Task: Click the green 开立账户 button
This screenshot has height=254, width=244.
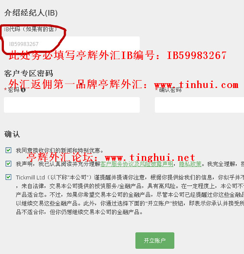Action: click(155, 241)
